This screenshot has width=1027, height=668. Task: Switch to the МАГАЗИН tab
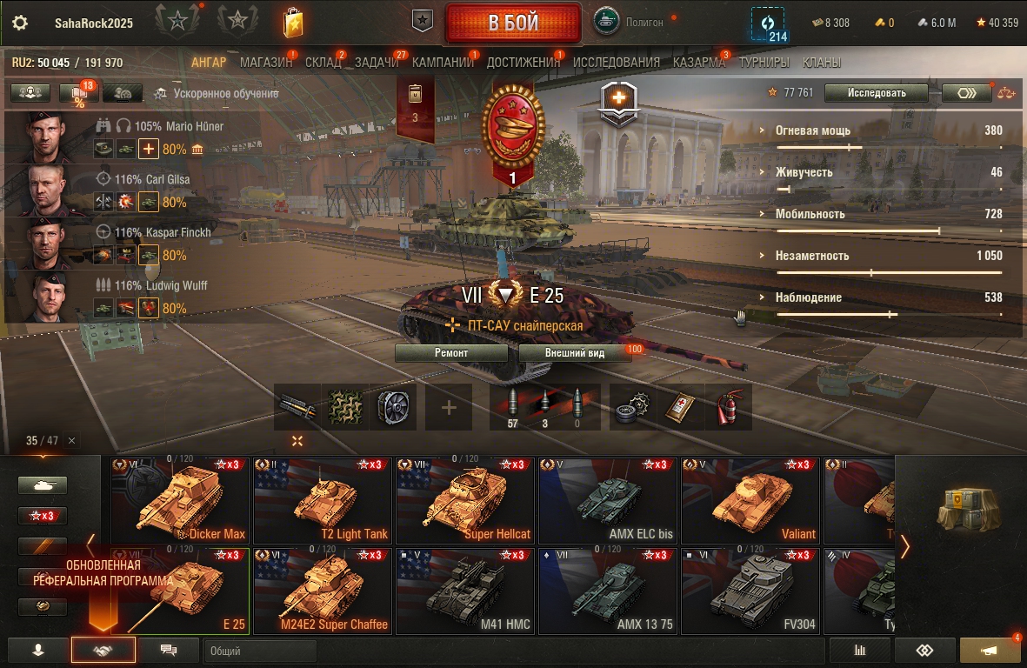[266, 63]
